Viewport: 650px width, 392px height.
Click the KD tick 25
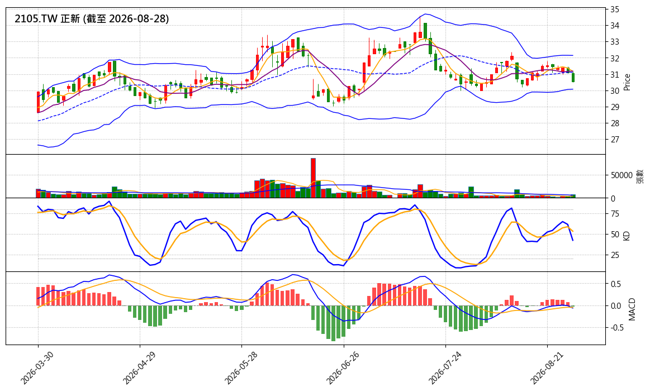click(x=615, y=255)
